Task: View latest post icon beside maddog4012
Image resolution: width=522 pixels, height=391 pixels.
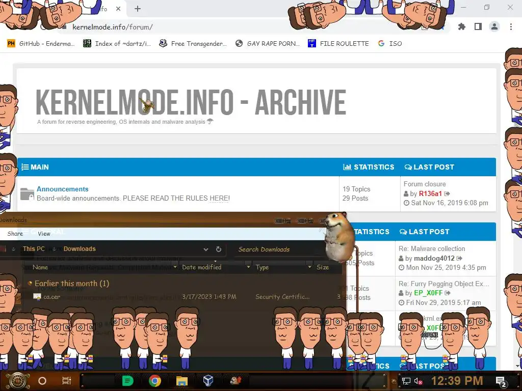Action: [459, 258]
